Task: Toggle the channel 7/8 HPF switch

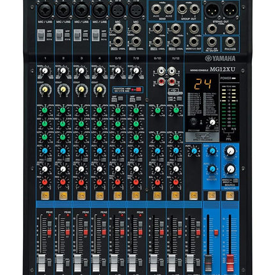Action: point(139,98)
